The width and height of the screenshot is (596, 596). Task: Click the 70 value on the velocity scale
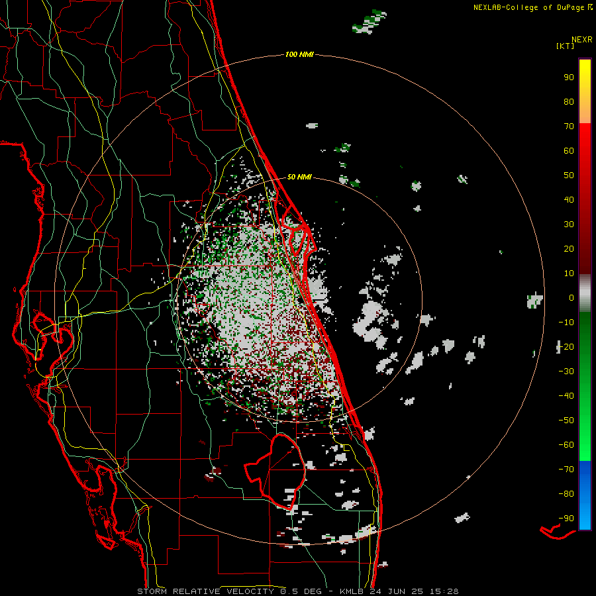[569, 126]
